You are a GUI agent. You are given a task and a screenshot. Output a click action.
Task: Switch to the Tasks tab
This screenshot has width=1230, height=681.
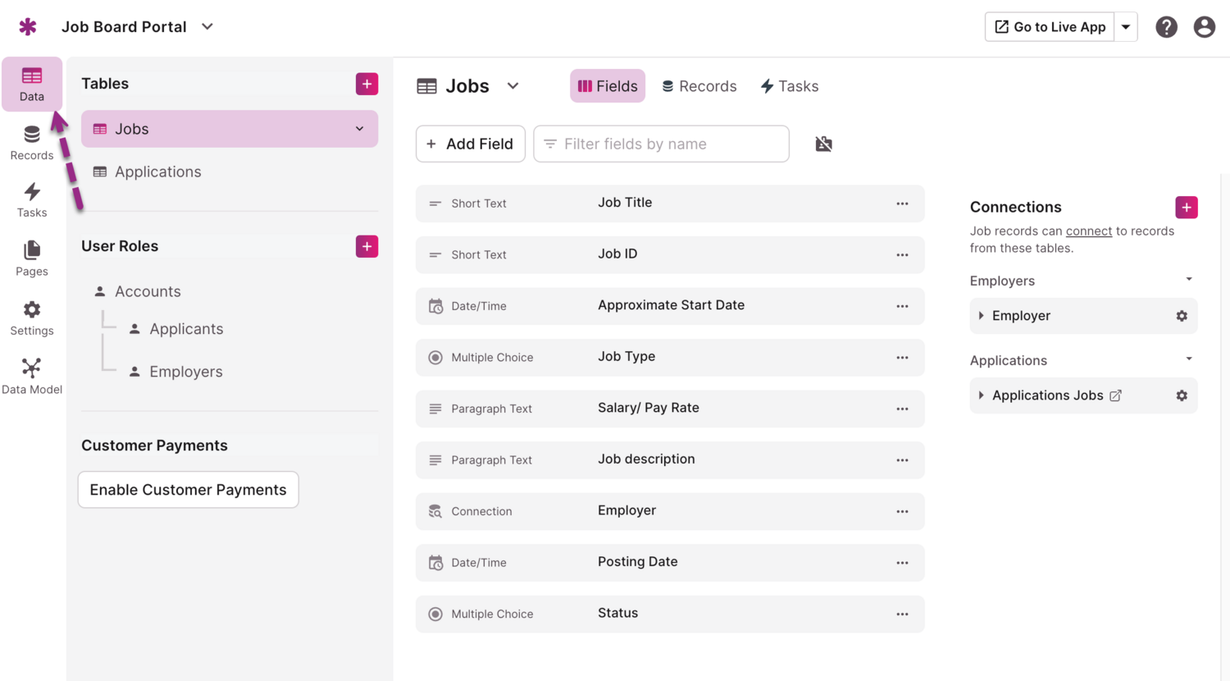point(789,86)
